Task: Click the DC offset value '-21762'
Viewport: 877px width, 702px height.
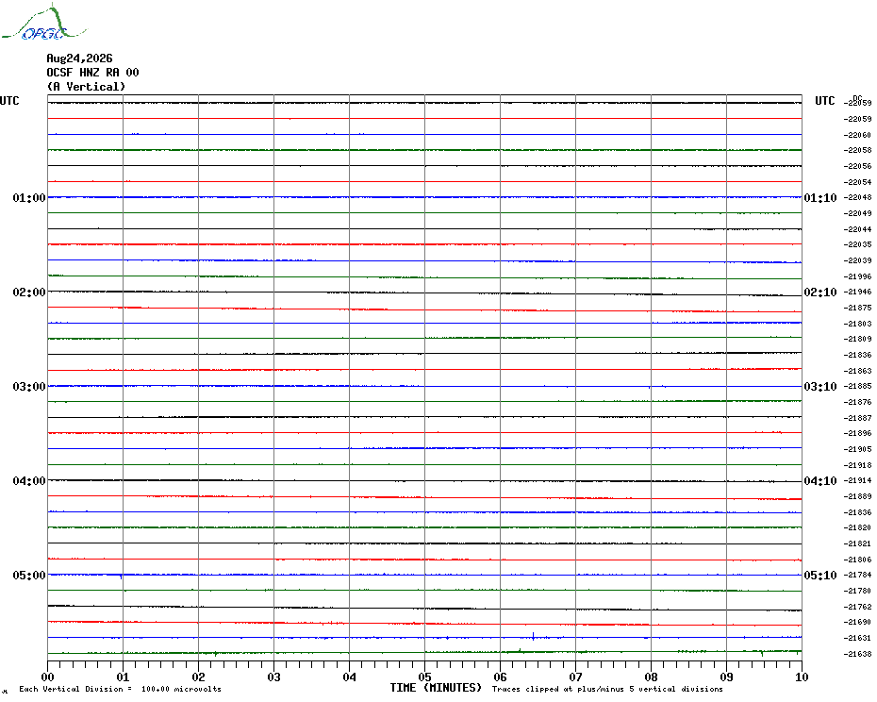Action: point(857,607)
